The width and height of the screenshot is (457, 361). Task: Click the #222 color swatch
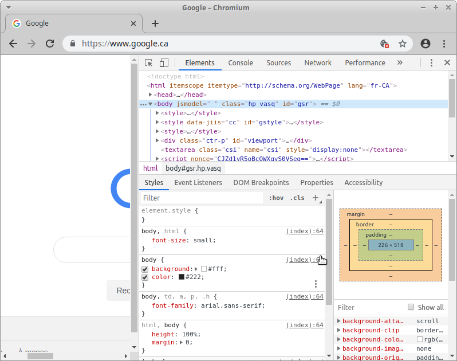(182, 277)
